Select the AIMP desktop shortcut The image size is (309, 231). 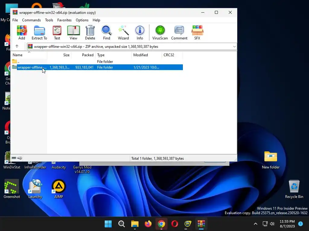click(59, 189)
